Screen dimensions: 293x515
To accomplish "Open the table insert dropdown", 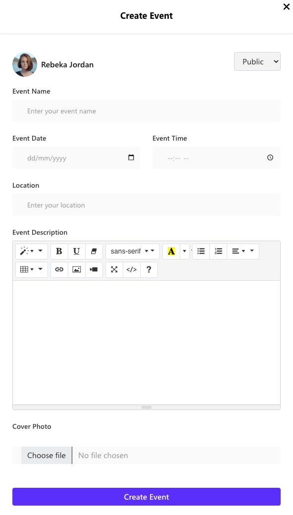I will point(32,270).
